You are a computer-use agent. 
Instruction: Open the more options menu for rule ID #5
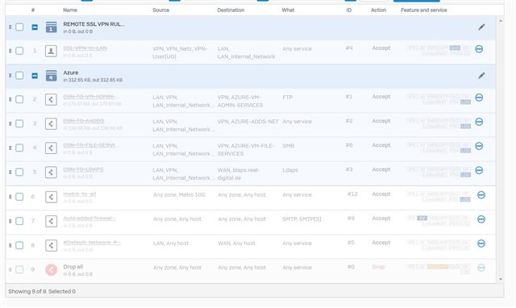pos(481,243)
